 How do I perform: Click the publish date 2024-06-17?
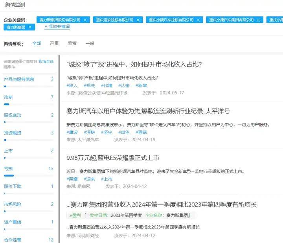click(x=172, y=93)
